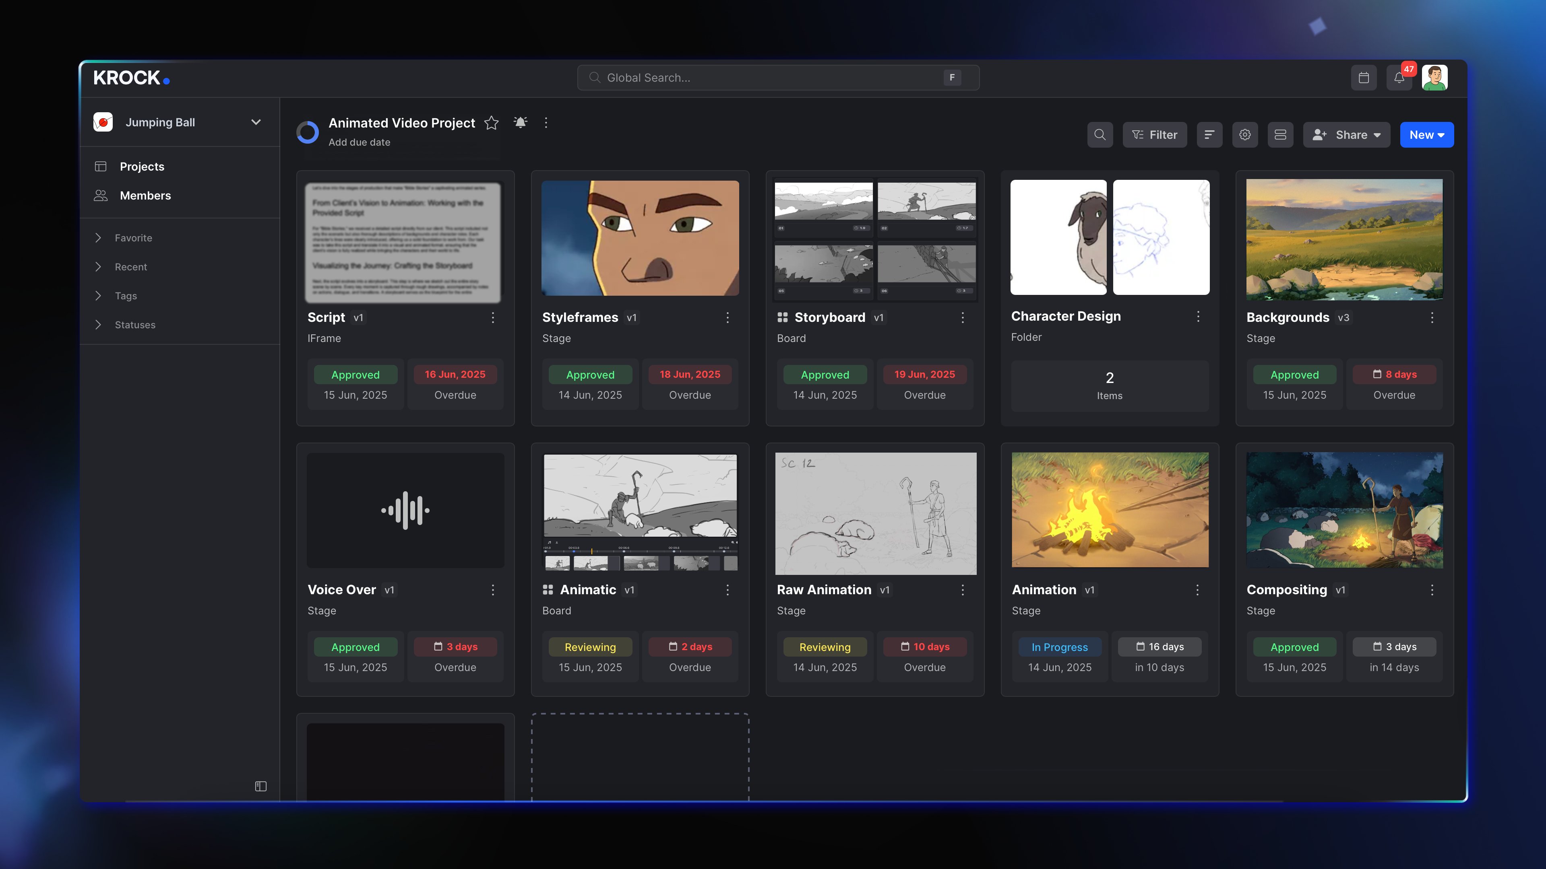Open project settings gear icon
The height and width of the screenshot is (869, 1546).
pos(1245,135)
